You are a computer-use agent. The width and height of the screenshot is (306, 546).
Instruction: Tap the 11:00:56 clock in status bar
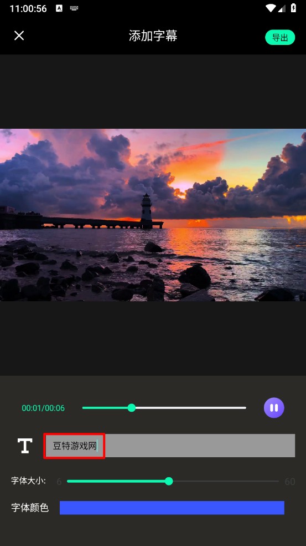(28, 9)
